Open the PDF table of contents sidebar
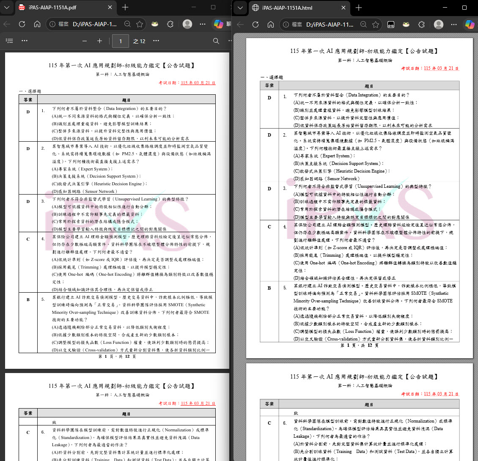 click(10, 41)
